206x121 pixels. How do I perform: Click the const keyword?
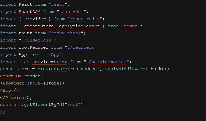tap(7, 69)
